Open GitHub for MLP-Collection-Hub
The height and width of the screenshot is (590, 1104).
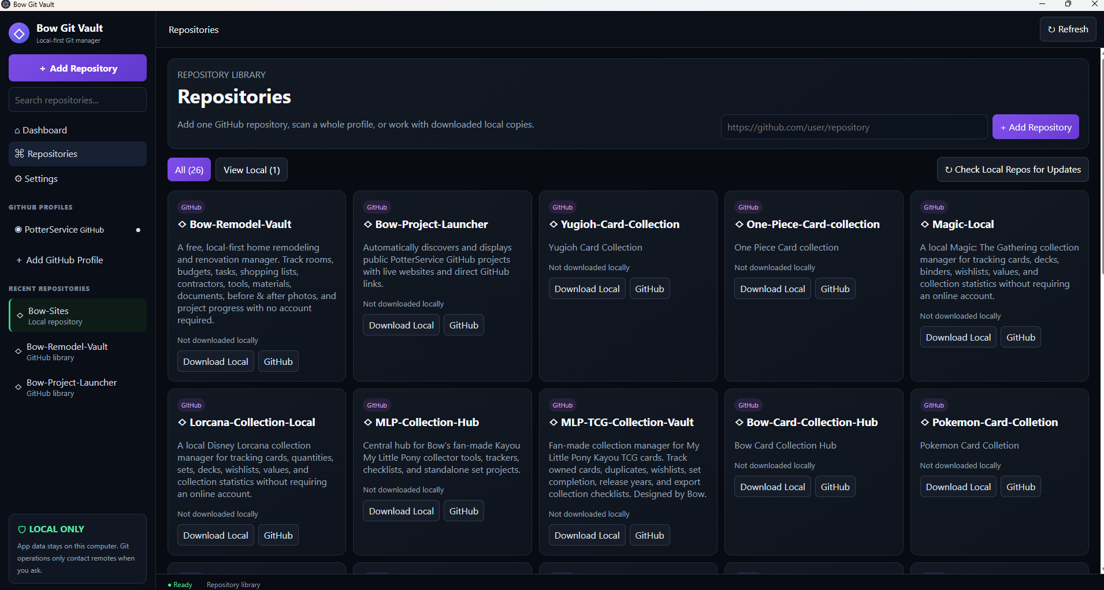click(x=464, y=511)
